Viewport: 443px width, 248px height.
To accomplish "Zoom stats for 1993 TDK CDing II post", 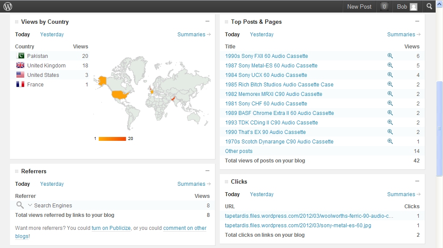I will coord(390,122).
